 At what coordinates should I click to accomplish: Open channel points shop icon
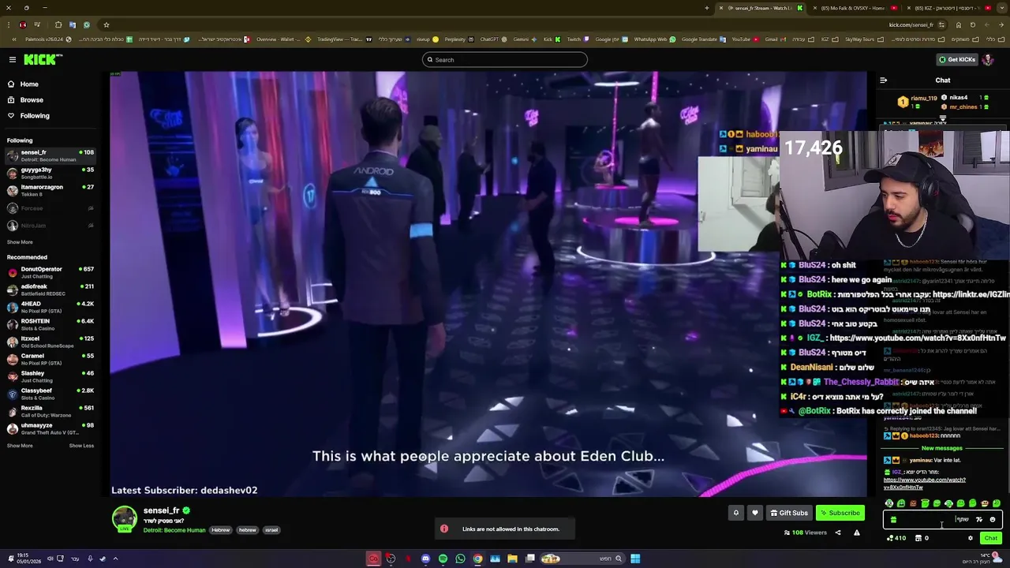918,538
